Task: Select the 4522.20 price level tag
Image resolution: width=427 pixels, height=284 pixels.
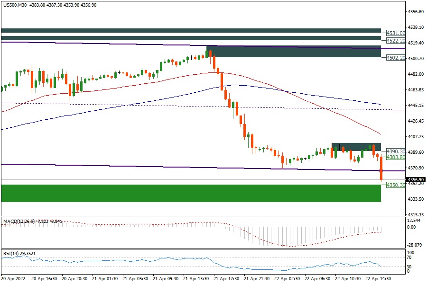Action: tap(395, 41)
